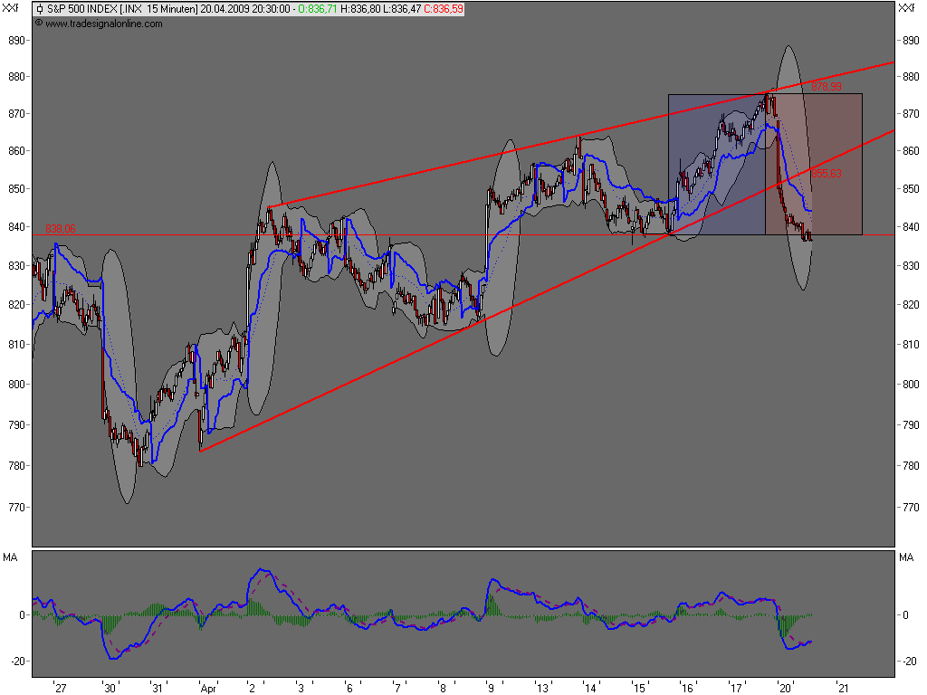Click the -20 value on the left indicator axis
The height and width of the screenshot is (695, 927).
(x=18, y=662)
